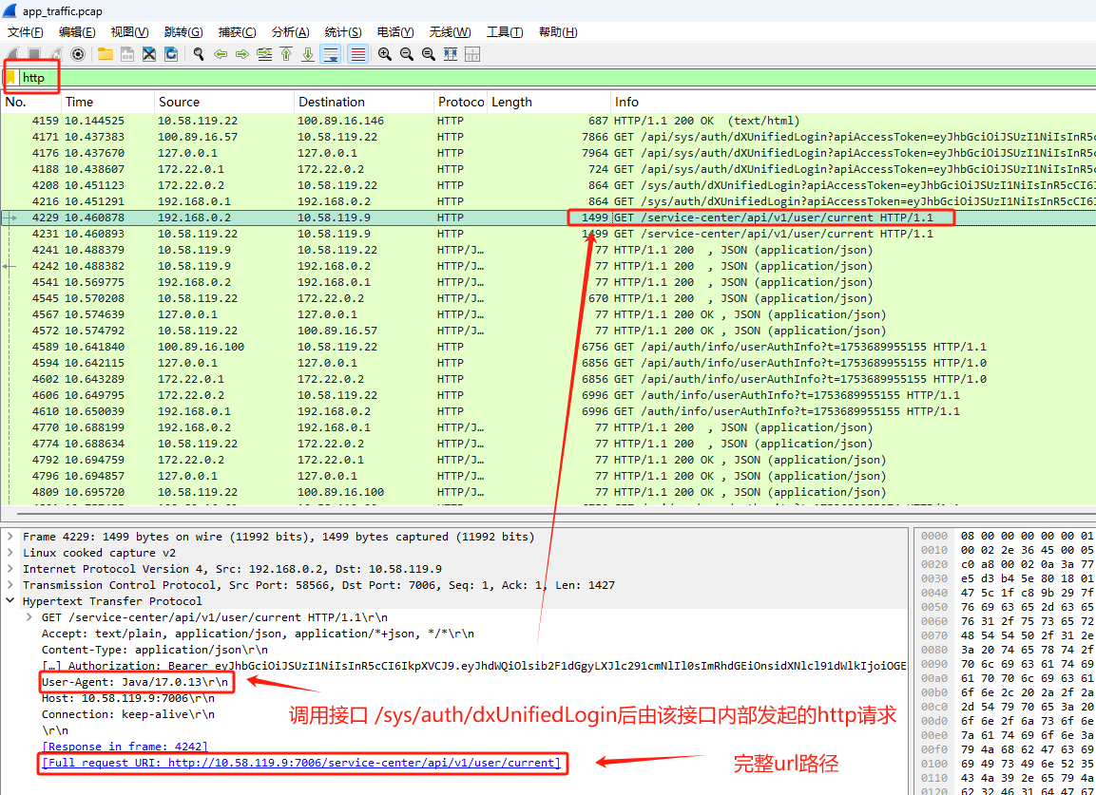This screenshot has width=1096, height=795.
Task: Select the User-Agent: Java/17.0.13 line
Action: pos(134,681)
